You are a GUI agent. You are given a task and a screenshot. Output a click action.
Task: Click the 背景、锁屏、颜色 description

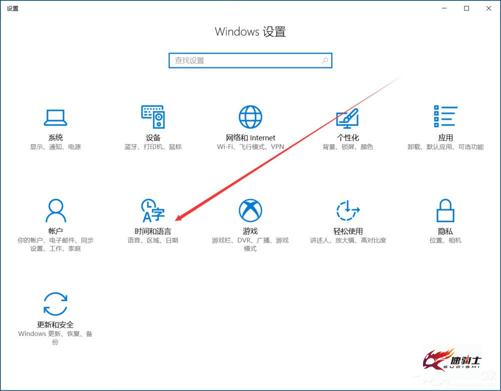348,147
